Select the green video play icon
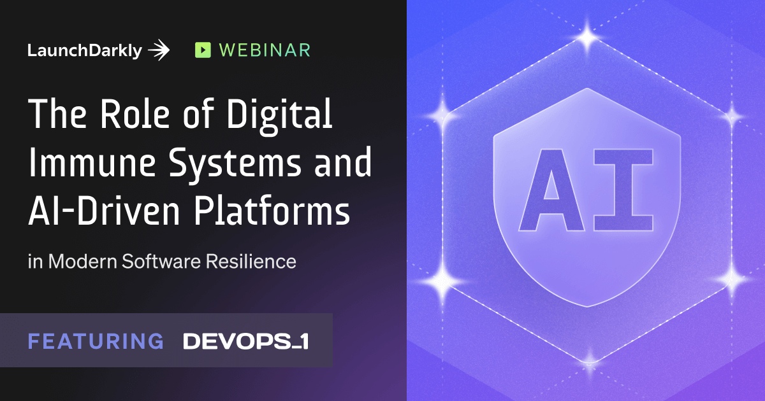765x401 pixels. [203, 48]
